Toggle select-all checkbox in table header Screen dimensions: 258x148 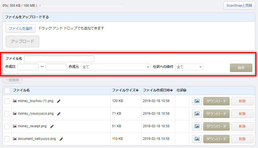pos(7,91)
